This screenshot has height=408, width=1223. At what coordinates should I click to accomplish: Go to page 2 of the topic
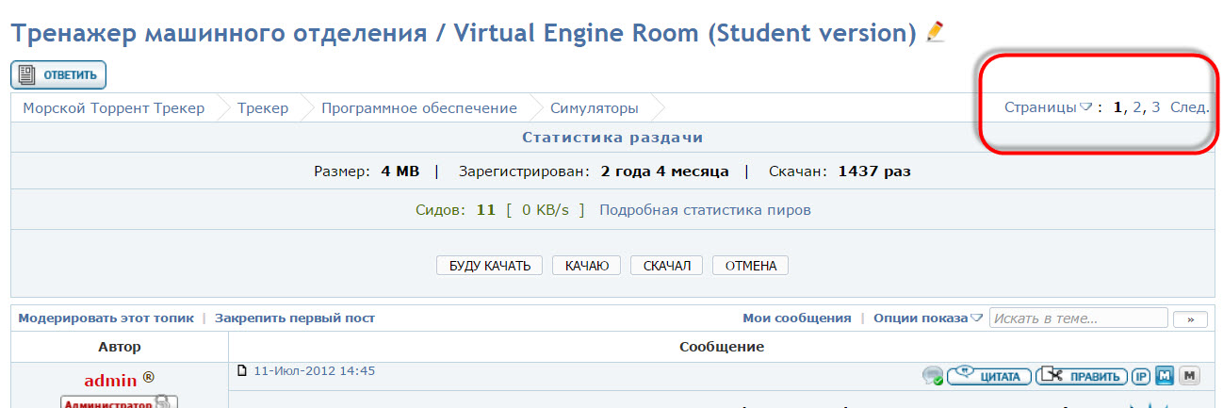coord(1137,107)
